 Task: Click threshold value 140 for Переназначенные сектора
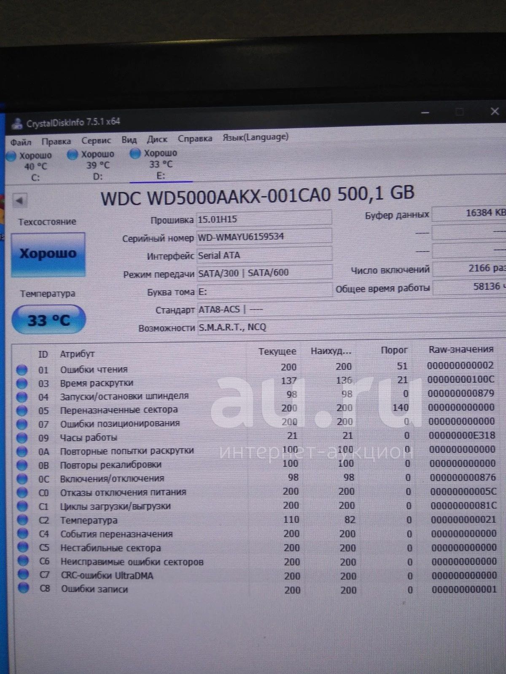tap(400, 407)
